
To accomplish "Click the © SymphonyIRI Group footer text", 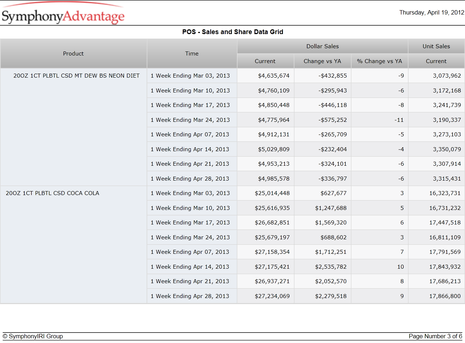I will tap(33, 336).
